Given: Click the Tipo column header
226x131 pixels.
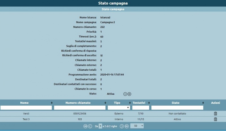Looking at the screenshot, I should coord(117,103).
